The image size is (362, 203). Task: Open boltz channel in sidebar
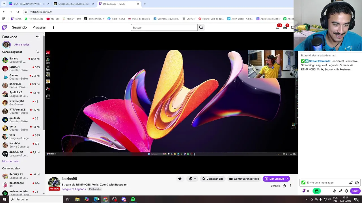(x=21, y=128)
